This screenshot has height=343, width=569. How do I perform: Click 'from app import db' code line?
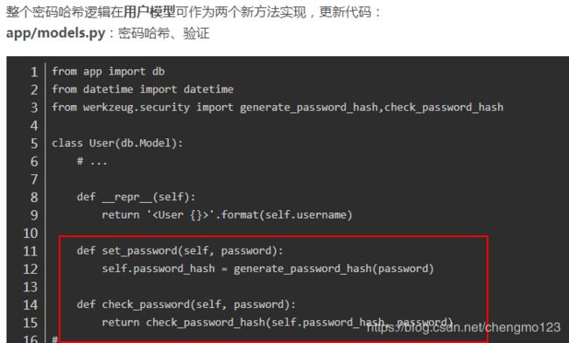click(x=109, y=72)
